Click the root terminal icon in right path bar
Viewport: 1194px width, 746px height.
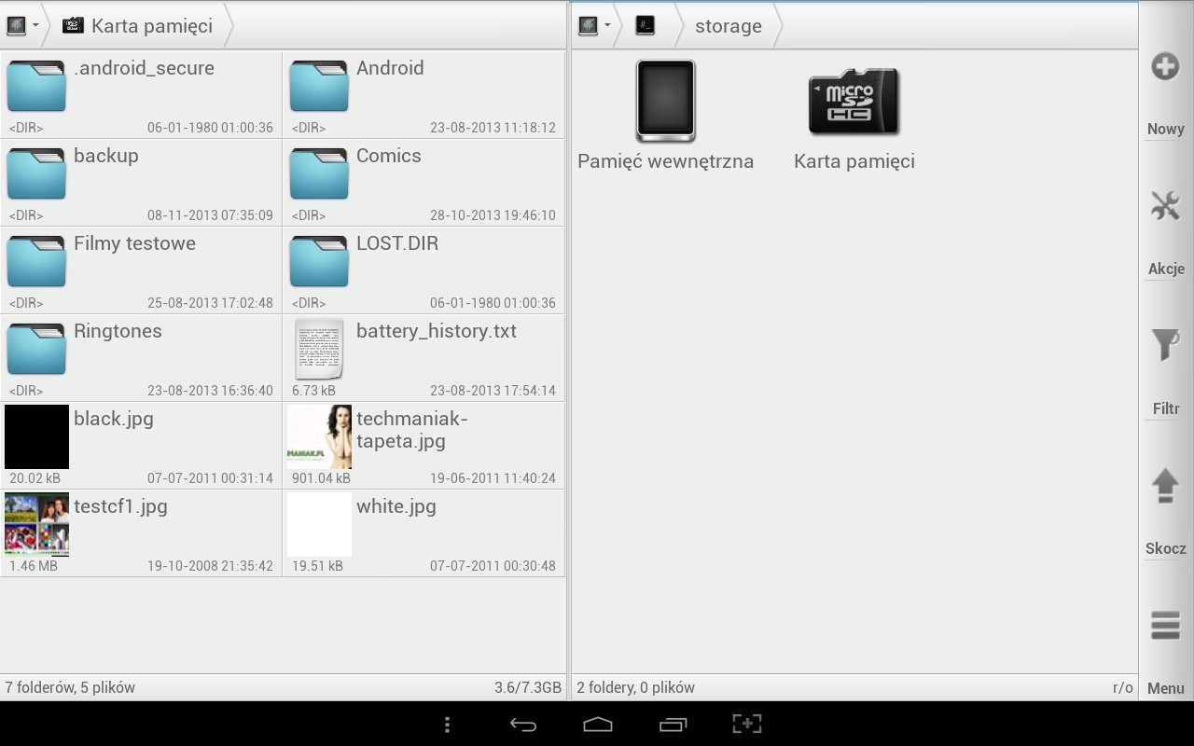[x=645, y=26]
